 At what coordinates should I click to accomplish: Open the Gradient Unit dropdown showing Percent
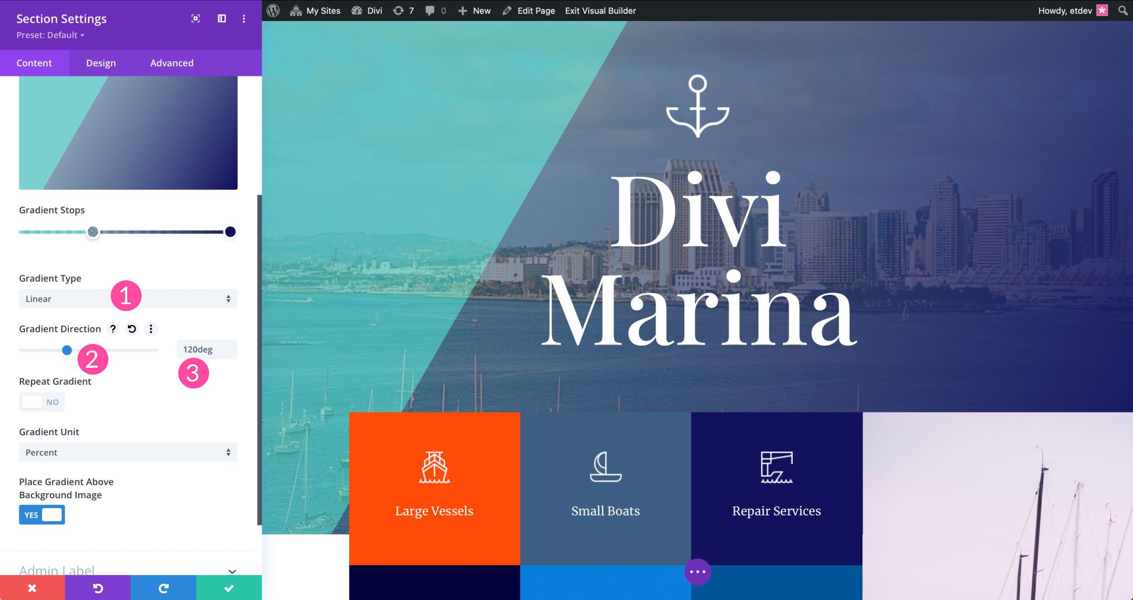[x=128, y=452]
